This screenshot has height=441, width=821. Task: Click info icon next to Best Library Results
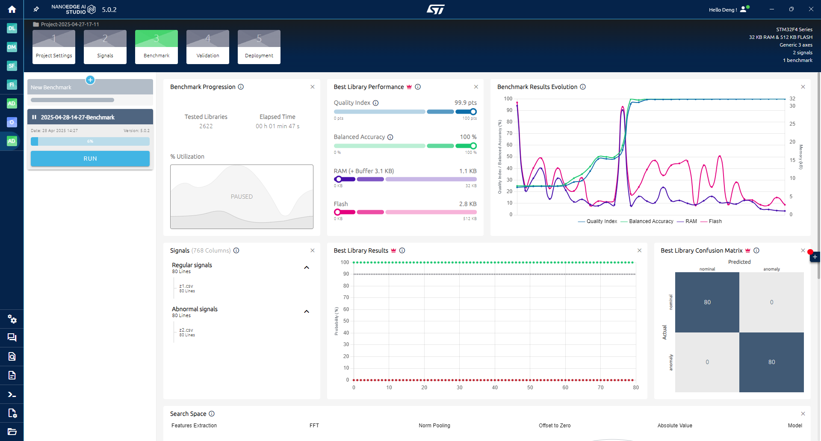(x=402, y=250)
